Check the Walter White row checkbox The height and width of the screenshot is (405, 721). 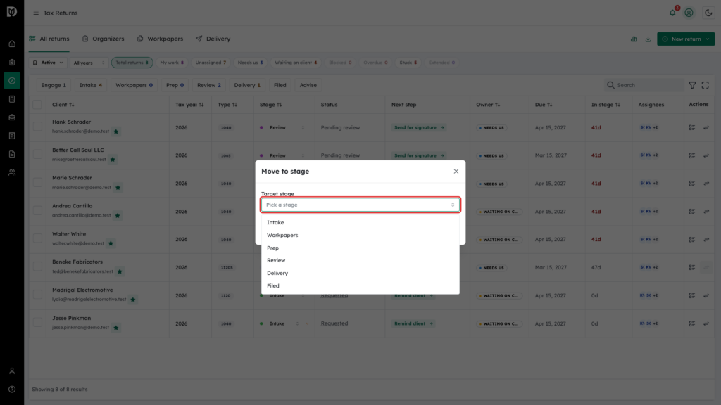37,238
